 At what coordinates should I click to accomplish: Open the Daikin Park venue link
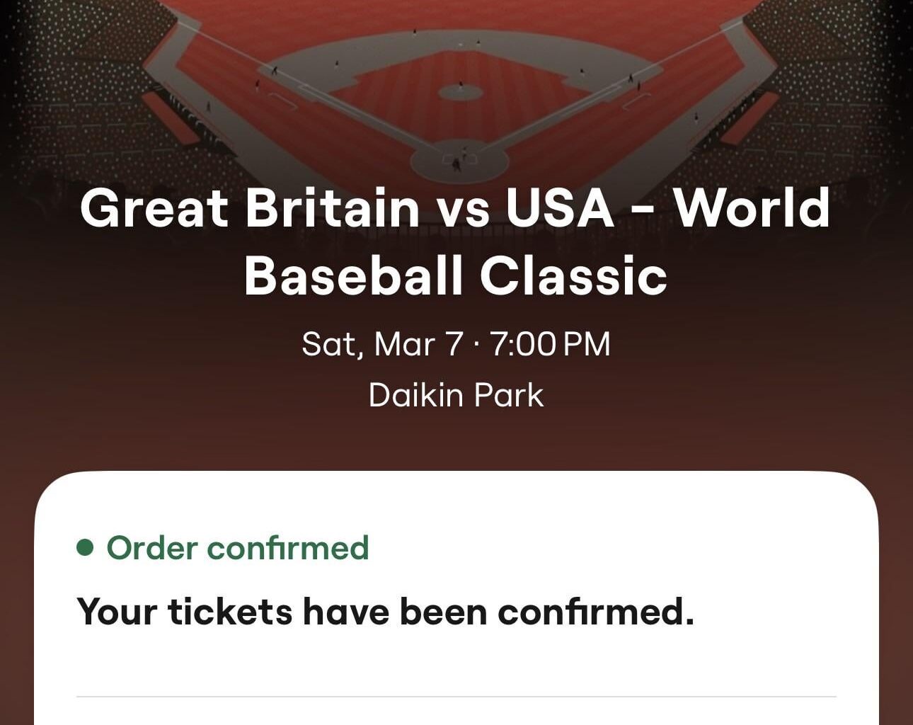point(456,395)
